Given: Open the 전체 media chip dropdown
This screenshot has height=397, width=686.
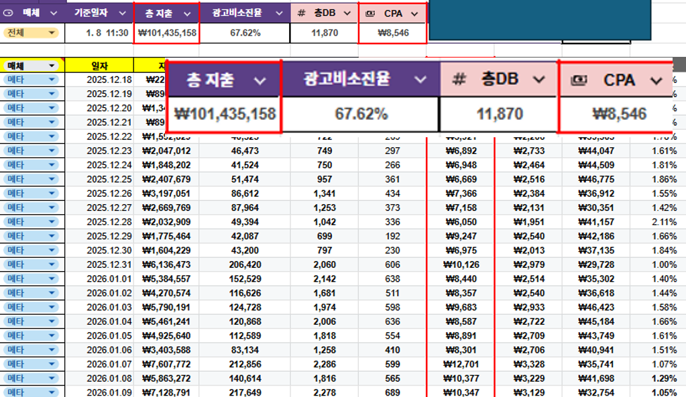Looking at the screenshot, I should coord(52,33).
